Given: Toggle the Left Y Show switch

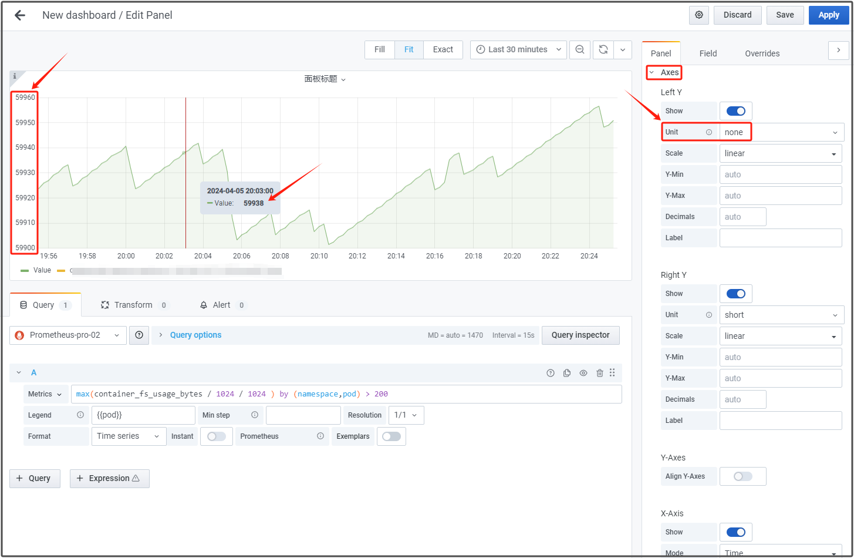Looking at the screenshot, I should tap(735, 111).
